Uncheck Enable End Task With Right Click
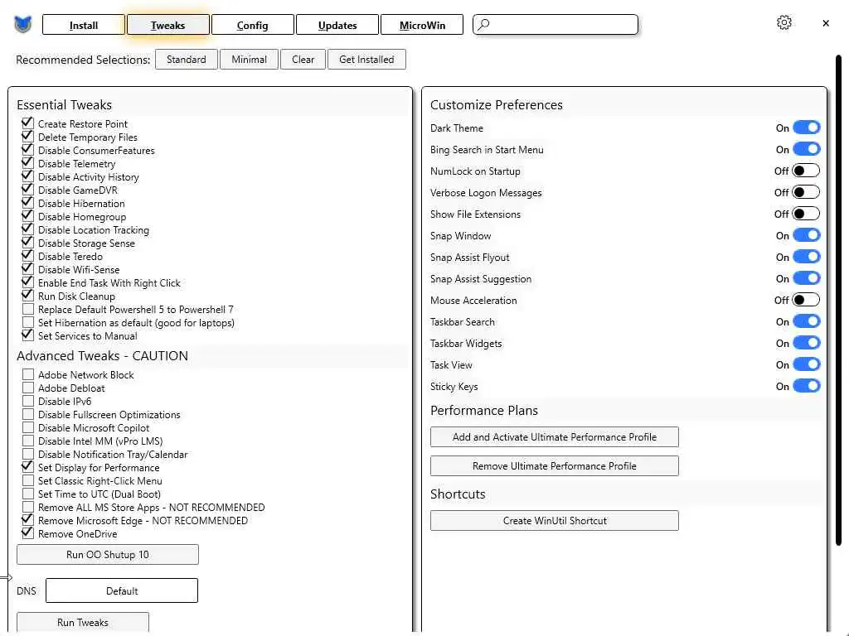 pos(27,282)
